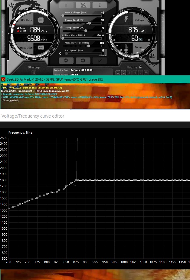Open the fan settings small gear icon
Screen dimensions: 190x280
pos(60,54)
